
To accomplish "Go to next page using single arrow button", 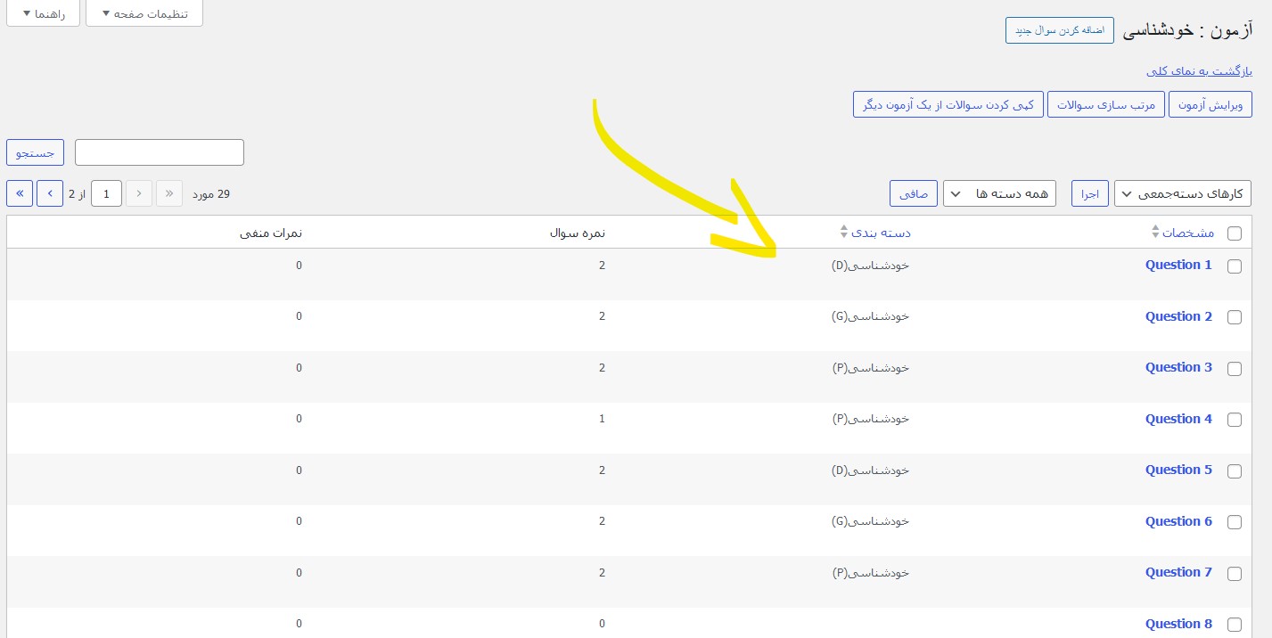I will [x=50, y=193].
